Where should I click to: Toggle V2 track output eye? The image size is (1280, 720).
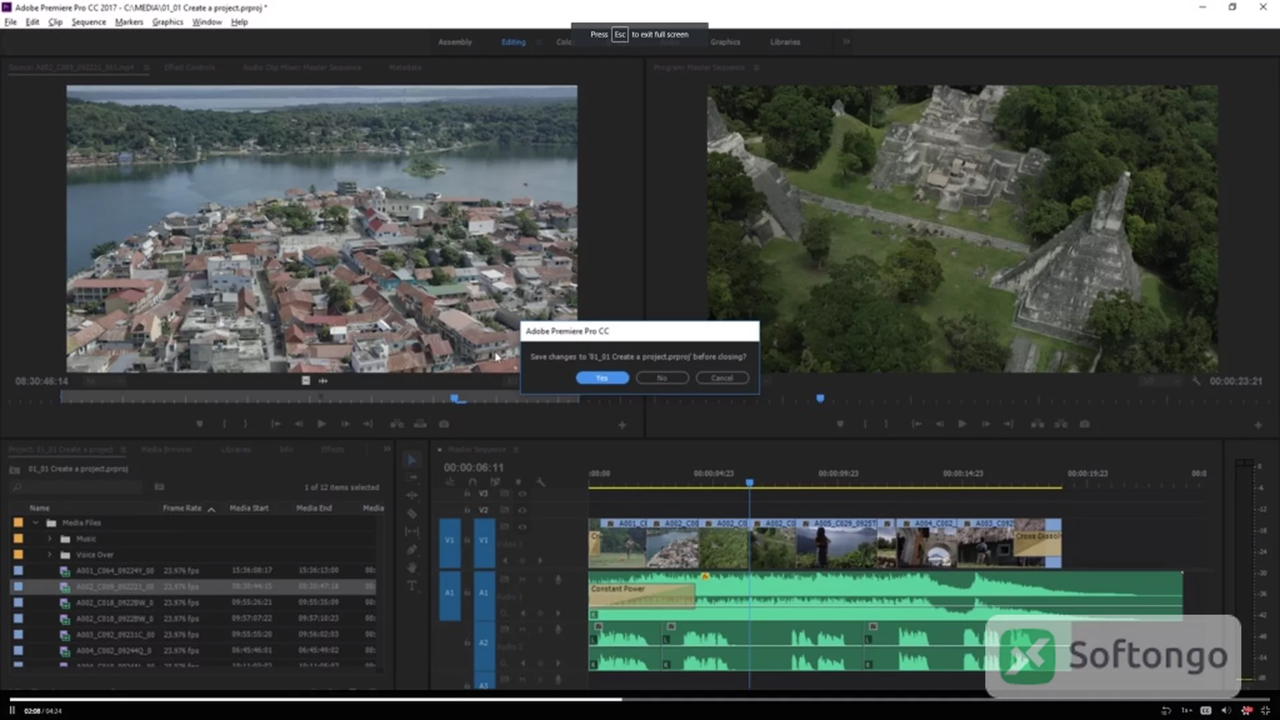coord(522,511)
